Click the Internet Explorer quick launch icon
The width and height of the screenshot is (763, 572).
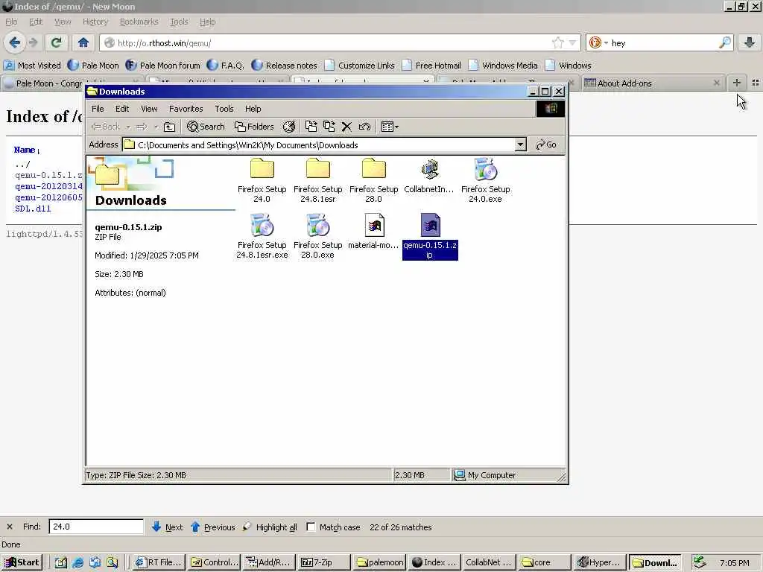tap(77, 563)
